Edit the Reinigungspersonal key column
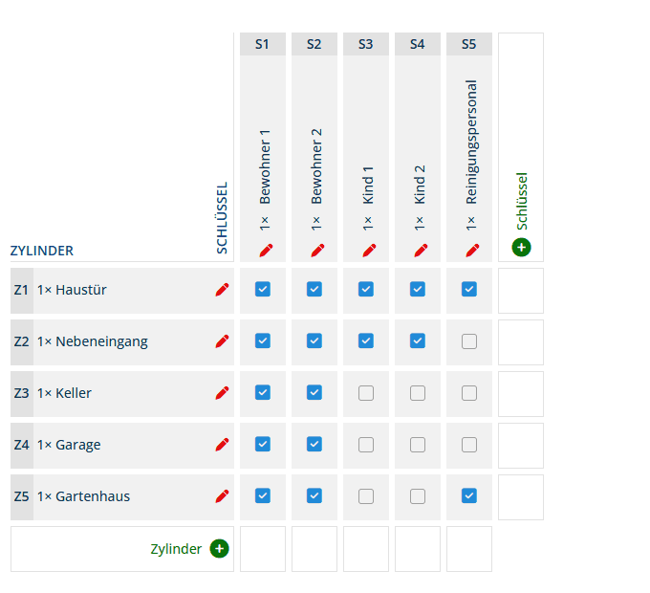Viewport: 650px width, 593px height. pyautogui.click(x=471, y=250)
